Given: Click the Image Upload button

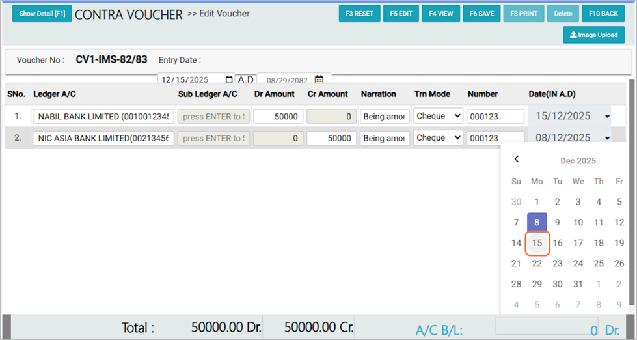Looking at the screenshot, I should [593, 35].
